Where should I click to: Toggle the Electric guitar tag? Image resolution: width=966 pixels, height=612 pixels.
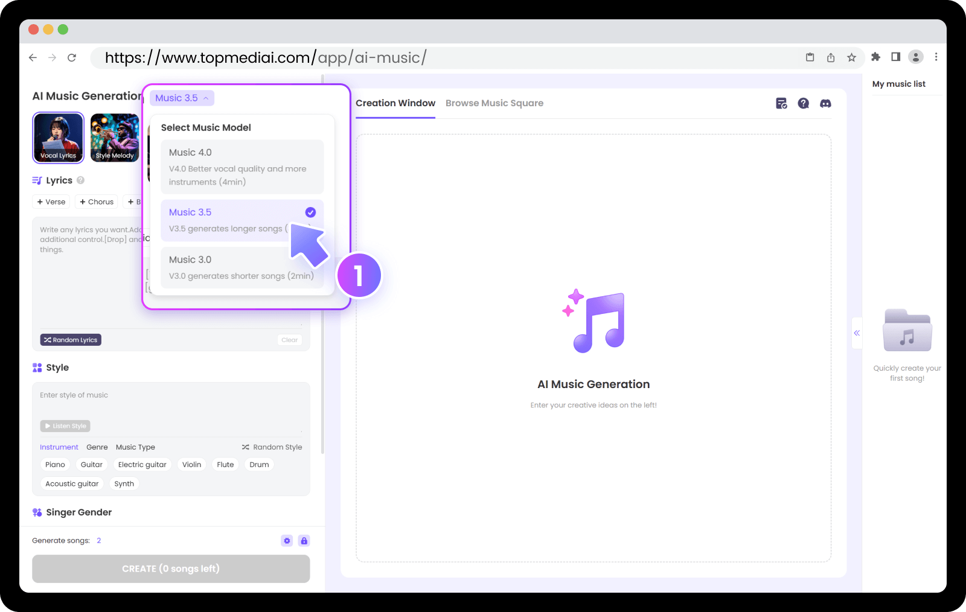point(142,465)
